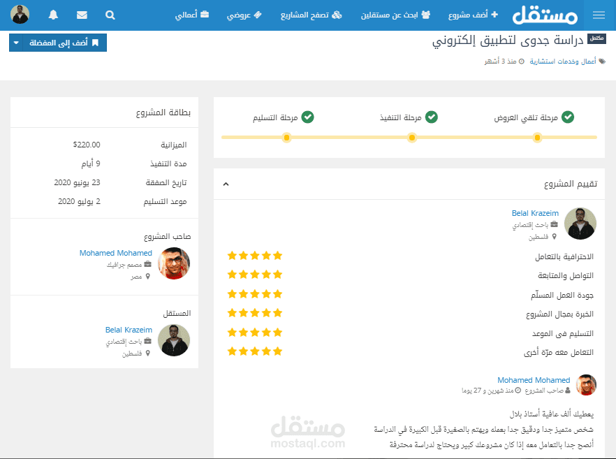Click the review timestamp منذ شهرين و 27 يوما
Viewport: 616px width, 459px height.
[x=487, y=391]
